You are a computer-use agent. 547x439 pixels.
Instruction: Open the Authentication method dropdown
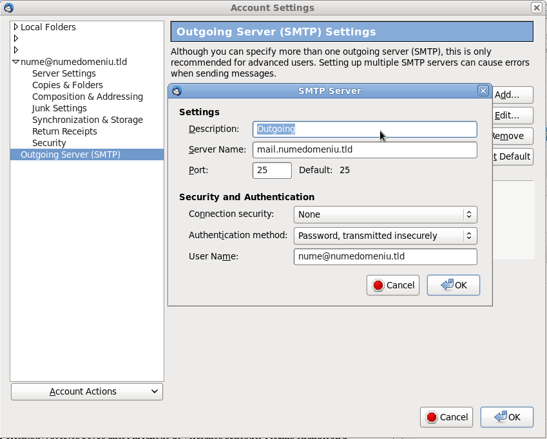click(385, 236)
